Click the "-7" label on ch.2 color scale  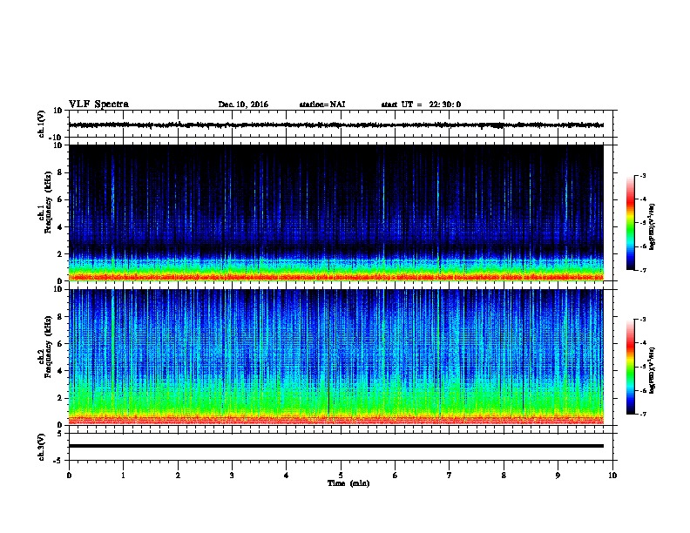642,414
